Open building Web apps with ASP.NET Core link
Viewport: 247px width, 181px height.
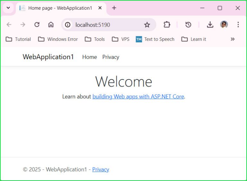[138, 96]
